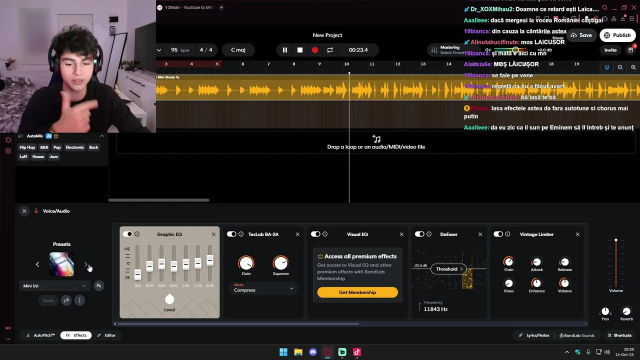This screenshot has height=360, width=640.
Task: Open the C maj key selector
Action: click(238, 50)
